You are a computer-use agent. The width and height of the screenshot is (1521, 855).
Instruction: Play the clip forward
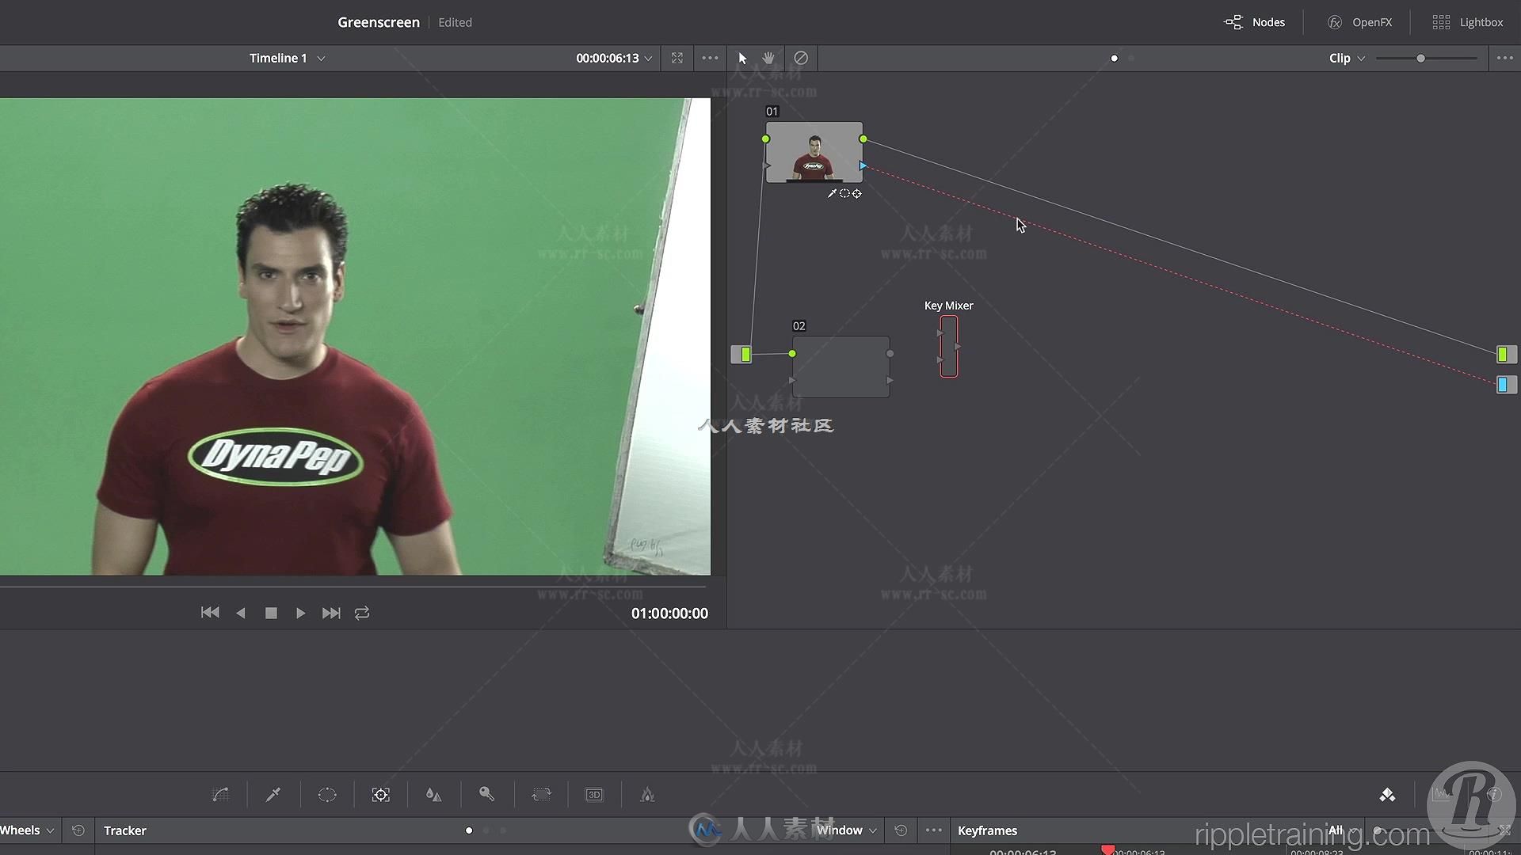click(300, 613)
